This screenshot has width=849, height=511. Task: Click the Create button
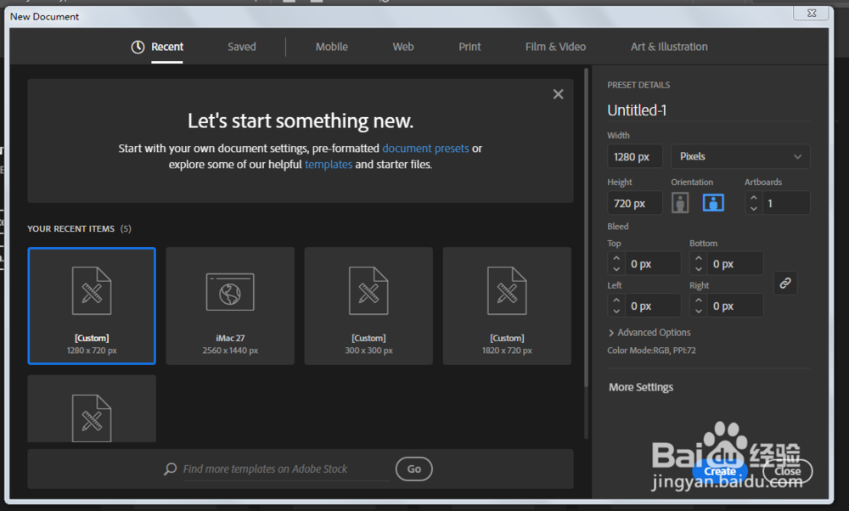720,471
